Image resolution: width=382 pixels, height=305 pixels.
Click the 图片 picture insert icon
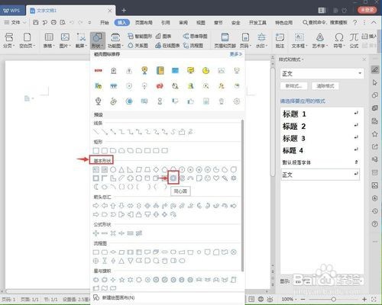tap(65, 40)
